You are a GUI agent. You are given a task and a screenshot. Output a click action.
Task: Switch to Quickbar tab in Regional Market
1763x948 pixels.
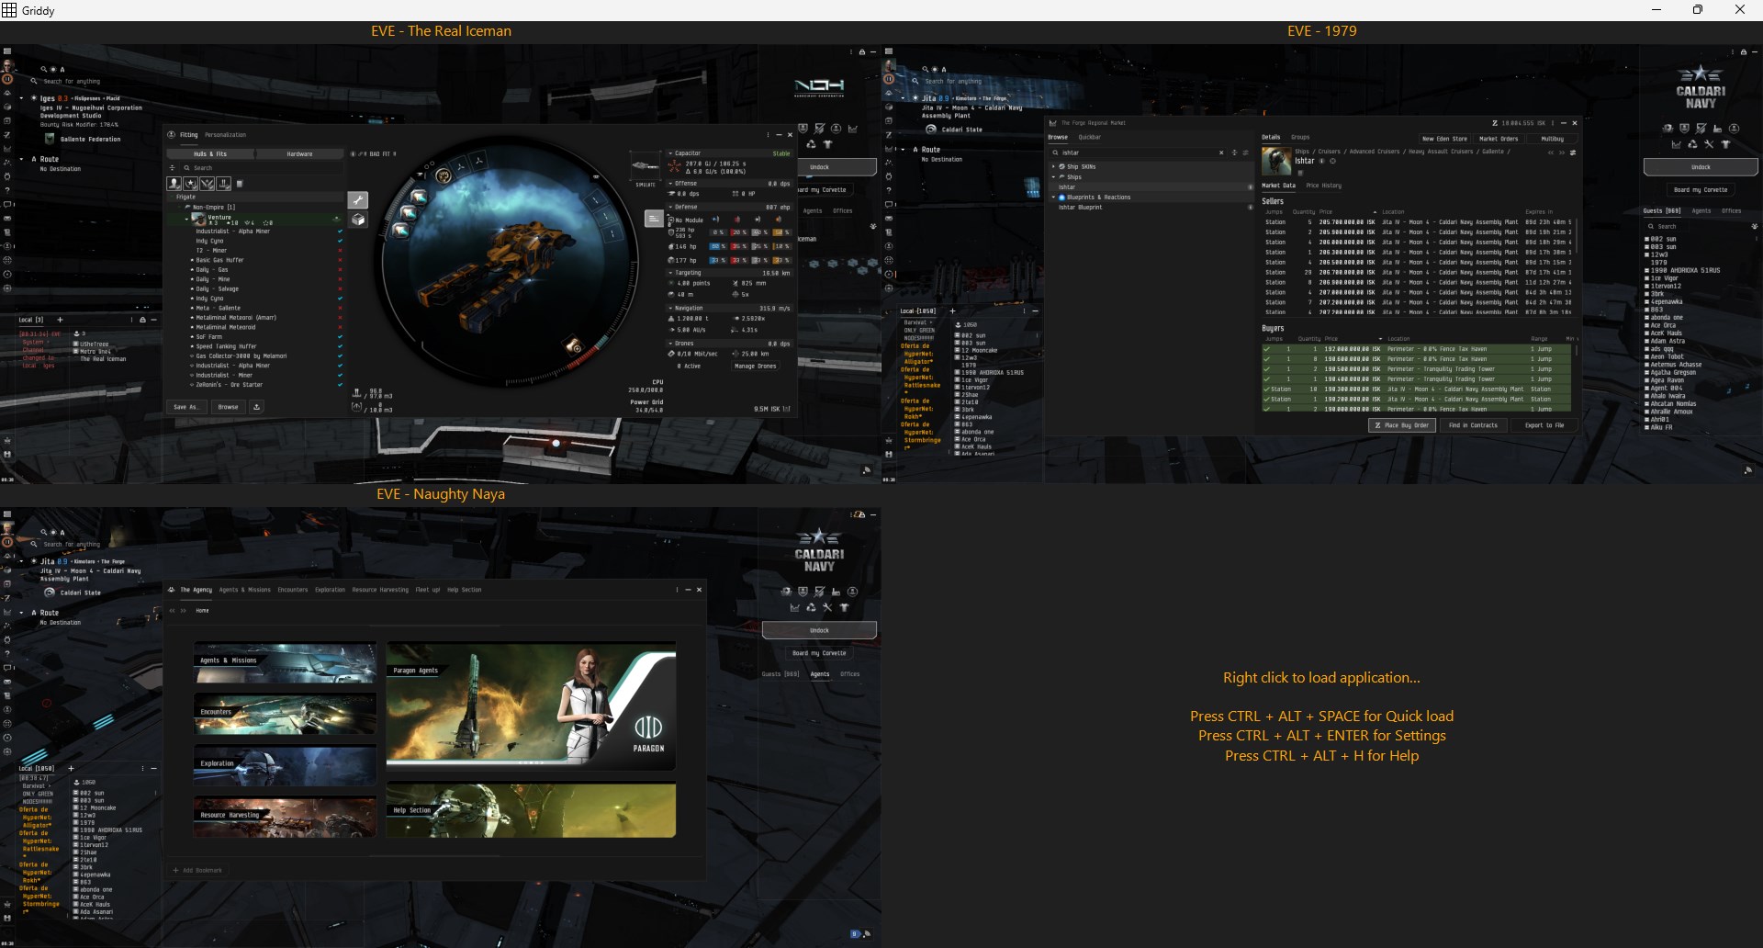click(x=1089, y=137)
